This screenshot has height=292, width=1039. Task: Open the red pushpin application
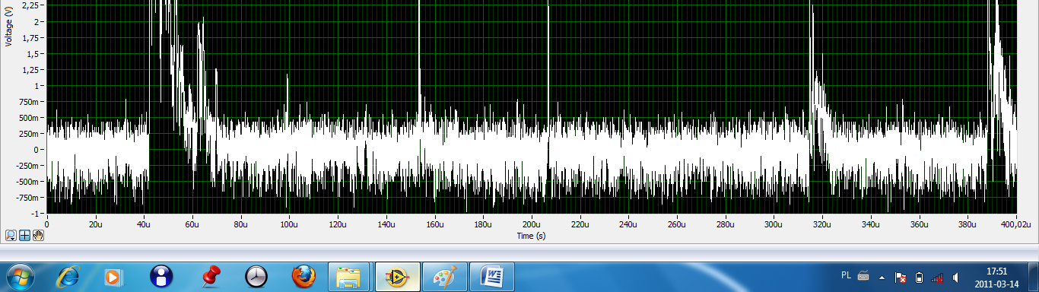pos(209,277)
